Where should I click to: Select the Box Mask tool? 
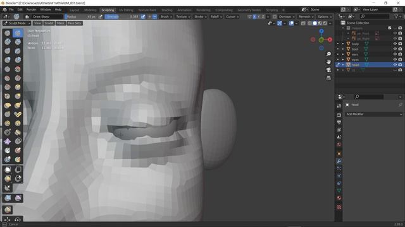coord(8,170)
